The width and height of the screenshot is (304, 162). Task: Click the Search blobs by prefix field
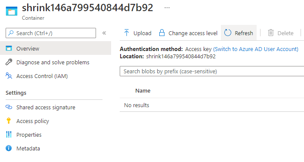pyautogui.click(x=212, y=71)
